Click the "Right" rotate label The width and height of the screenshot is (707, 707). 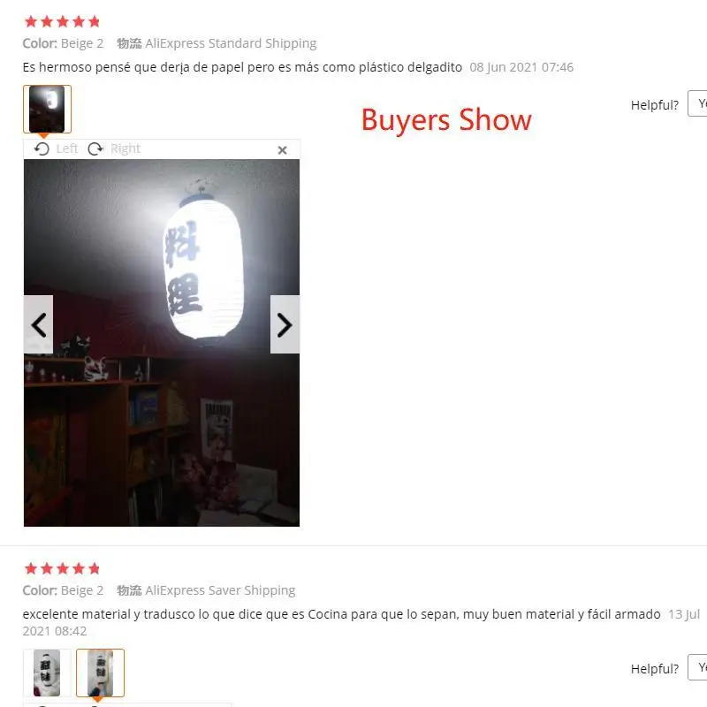tap(125, 148)
